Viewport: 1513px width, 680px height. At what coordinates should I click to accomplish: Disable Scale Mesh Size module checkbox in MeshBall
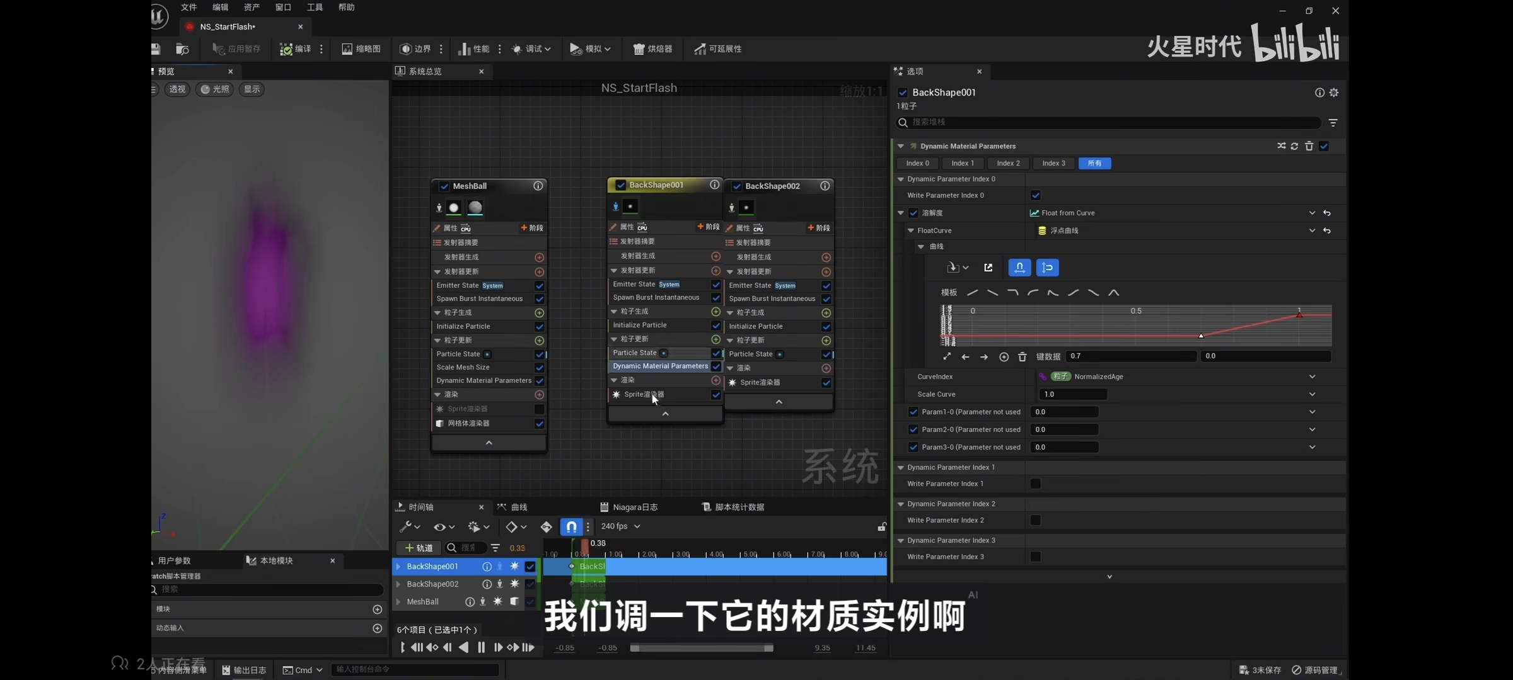pyautogui.click(x=539, y=368)
